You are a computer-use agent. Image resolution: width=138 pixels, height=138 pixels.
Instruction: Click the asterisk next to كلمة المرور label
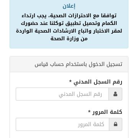point(89,111)
